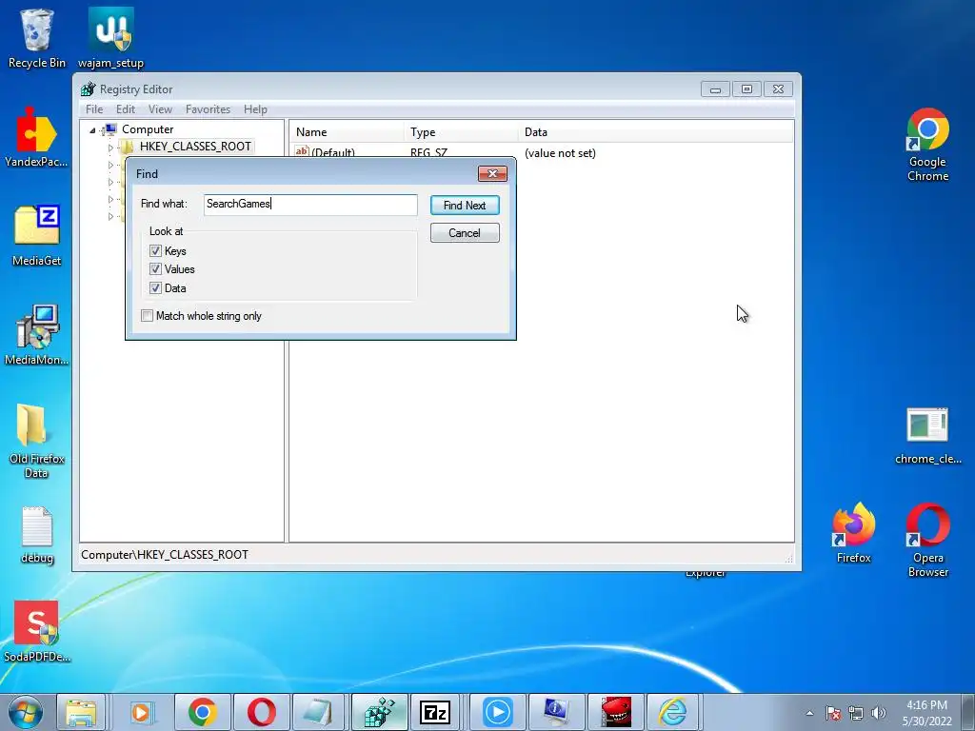Open the View menu
975x731 pixels.
point(160,109)
